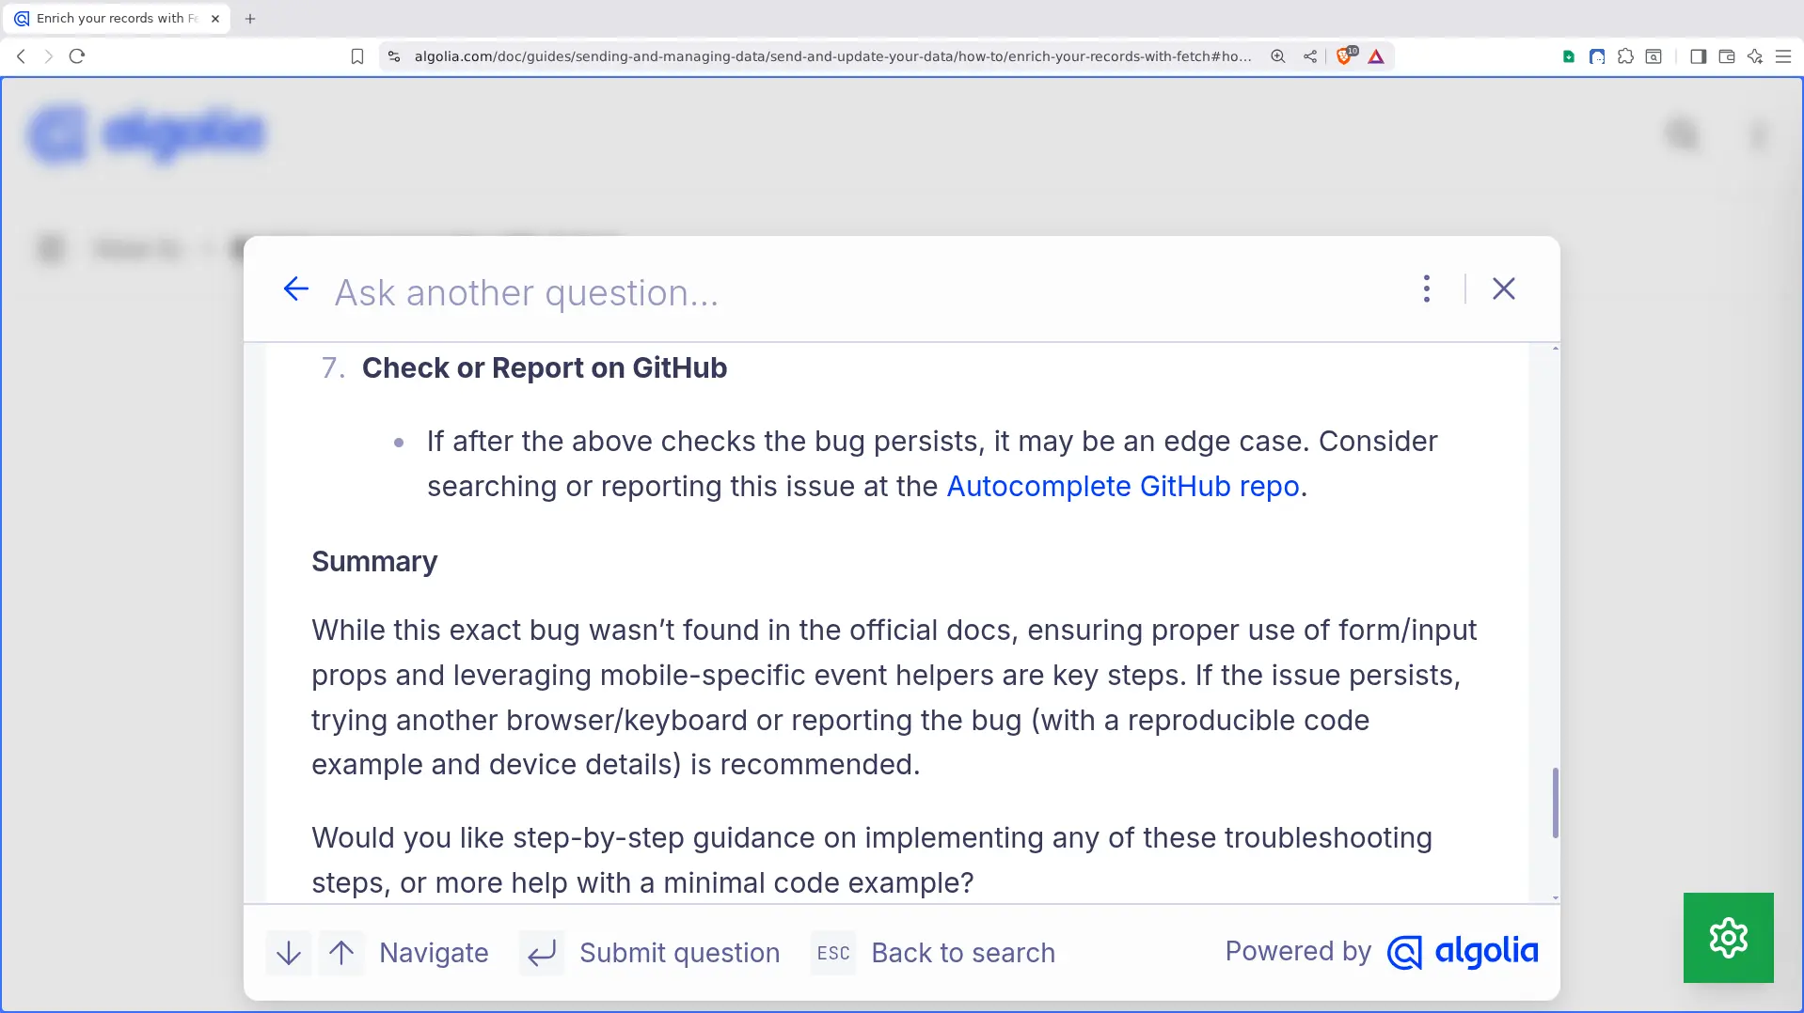Open a new tab with the plus button
Screen dimensions: 1804x1013
(249, 18)
